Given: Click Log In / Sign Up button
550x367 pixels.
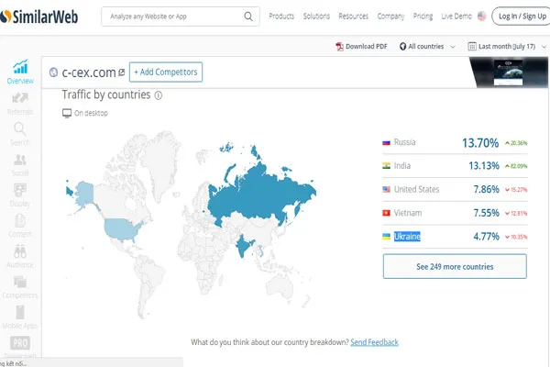Looking at the screenshot, I should tap(522, 17).
